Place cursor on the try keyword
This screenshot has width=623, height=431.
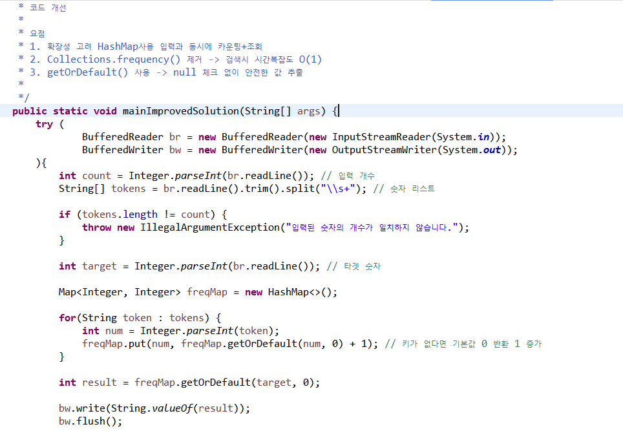pyautogui.click(x=43, y=123)
